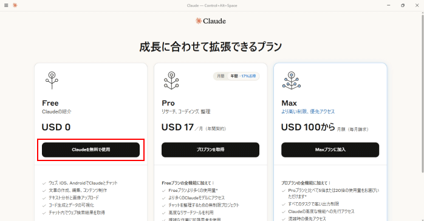Click checkmark beside すべてのタスクで高い出力制限

(x=284, y=204)
